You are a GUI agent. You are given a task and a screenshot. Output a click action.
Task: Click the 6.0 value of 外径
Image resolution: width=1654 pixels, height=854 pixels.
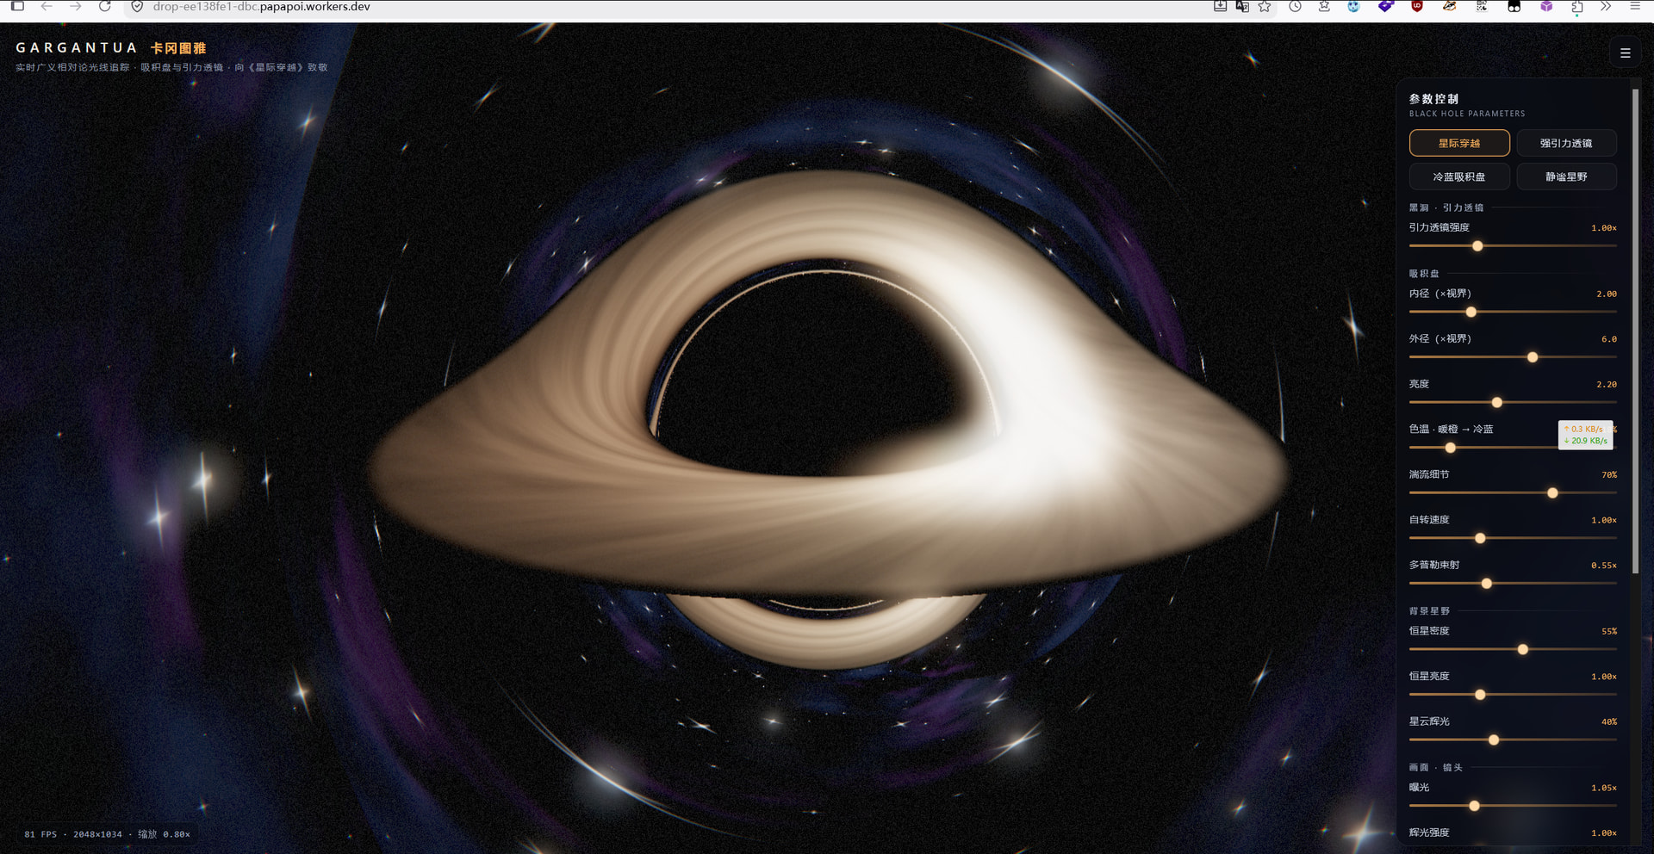[1609, 339]
